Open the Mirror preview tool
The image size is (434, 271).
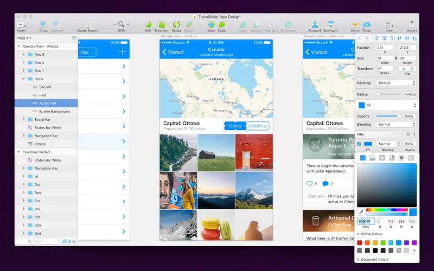pos(355,25)
